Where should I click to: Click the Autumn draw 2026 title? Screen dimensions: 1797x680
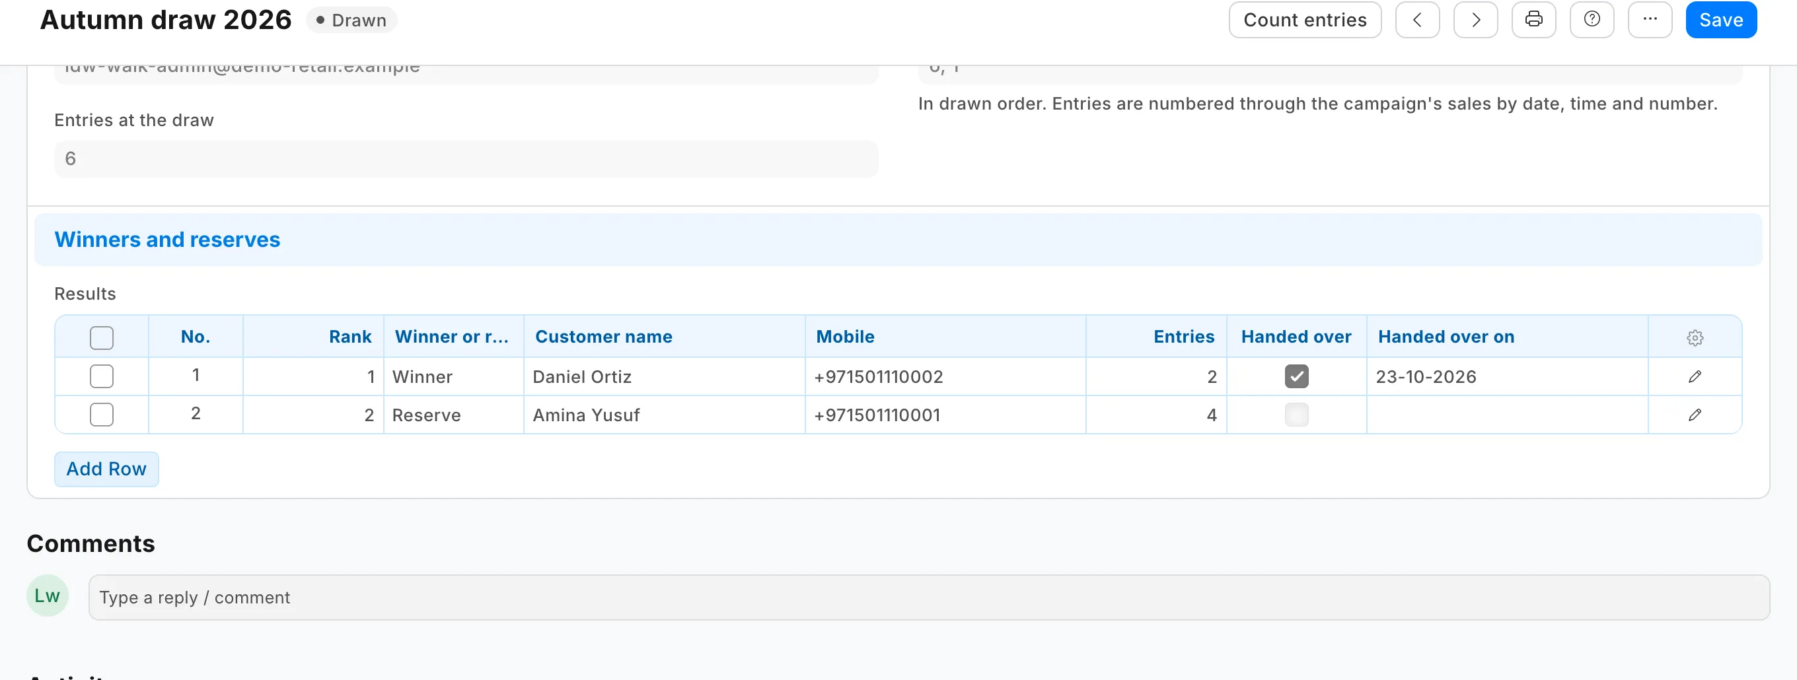point(165,20)
